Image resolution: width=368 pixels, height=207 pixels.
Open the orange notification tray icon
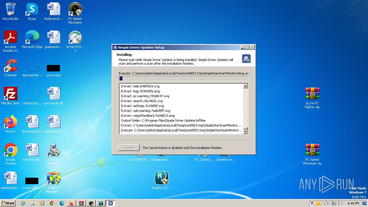[x=318, y=203]
